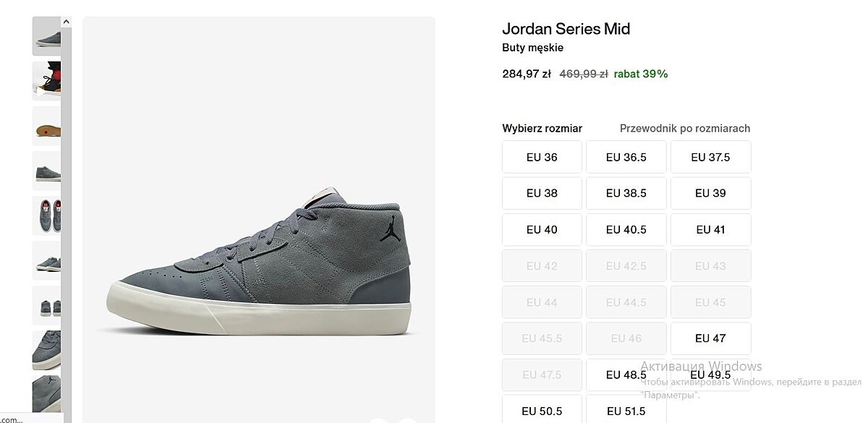Click the thumbnail scrollbar up arrow

click(x=66, y=22)
